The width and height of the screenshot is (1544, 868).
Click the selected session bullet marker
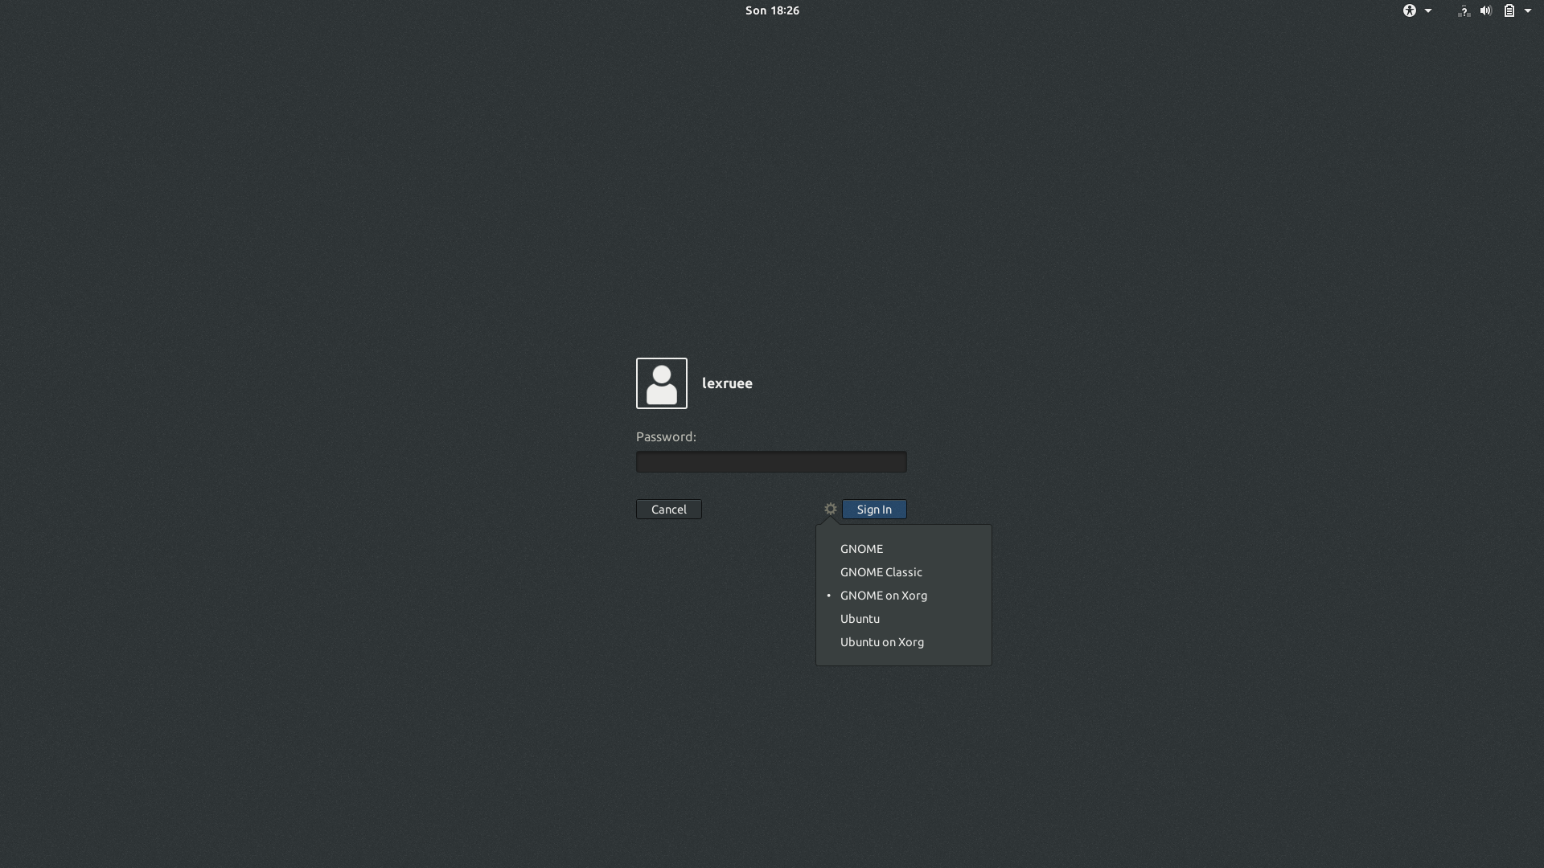(828, 596)
